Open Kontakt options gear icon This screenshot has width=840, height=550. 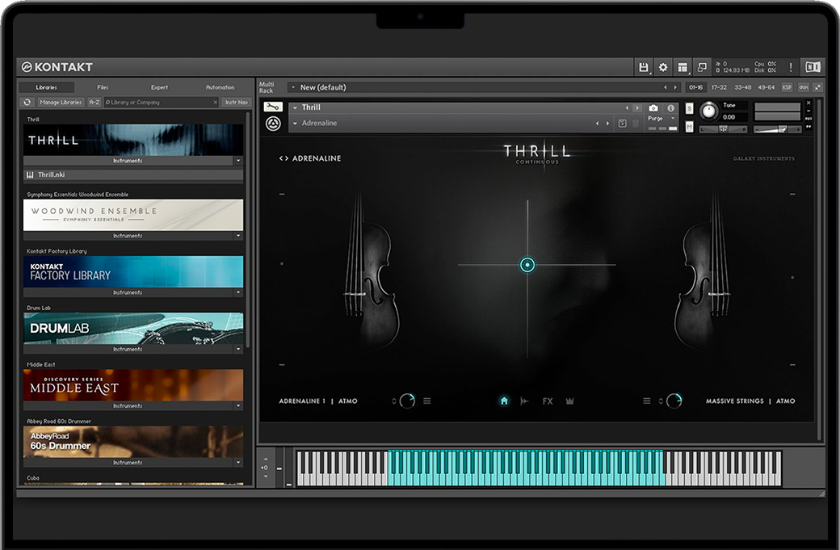coord(663,67)
